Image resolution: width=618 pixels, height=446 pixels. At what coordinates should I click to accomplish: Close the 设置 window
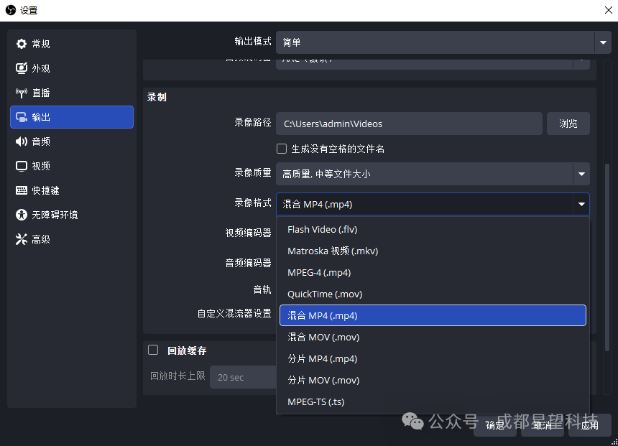608,10
